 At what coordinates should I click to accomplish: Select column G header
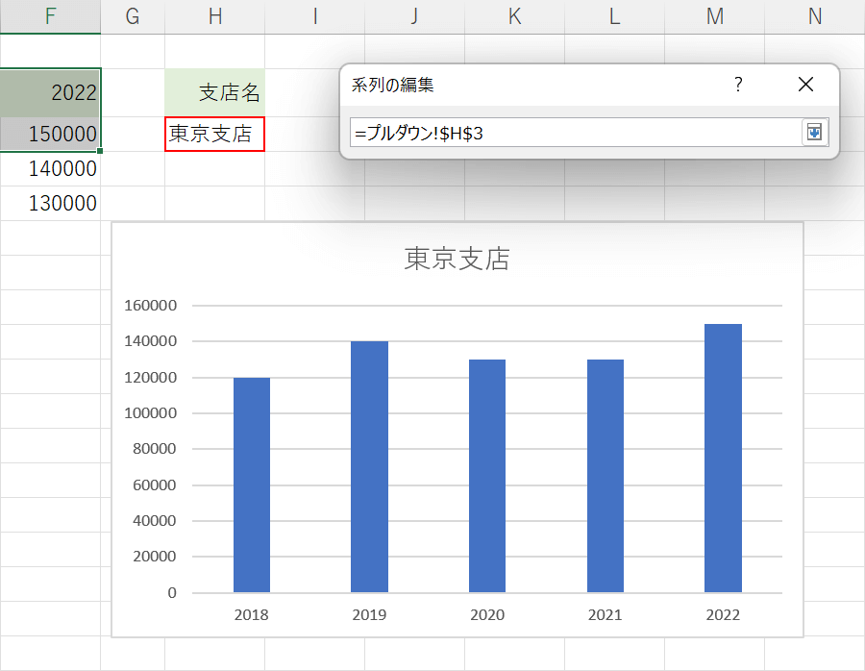click(x=133, y=16)
